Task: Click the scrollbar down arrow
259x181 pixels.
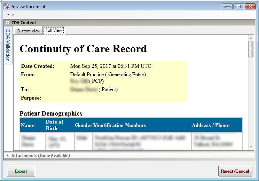Action: 251,147
